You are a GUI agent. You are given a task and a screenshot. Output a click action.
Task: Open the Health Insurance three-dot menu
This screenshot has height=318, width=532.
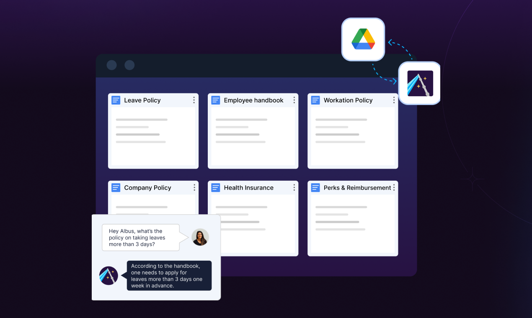pyautogui.click(x=294, y=187)
